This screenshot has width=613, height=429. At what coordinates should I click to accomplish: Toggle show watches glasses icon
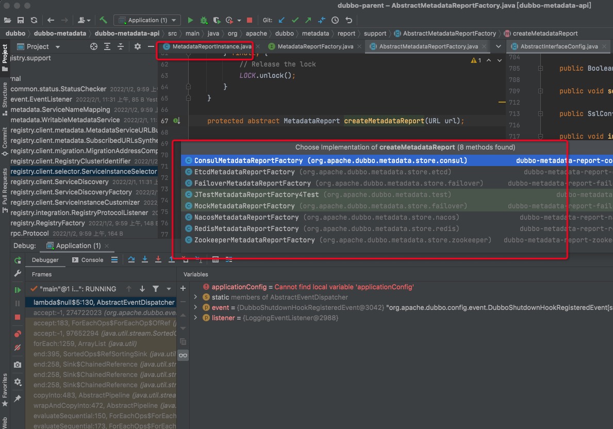click(x=183, y=355)
